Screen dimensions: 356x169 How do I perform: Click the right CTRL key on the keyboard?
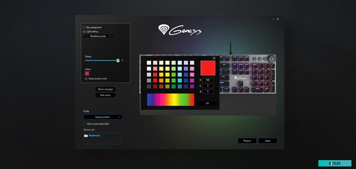pyautogui.click(x=226, y=89)
